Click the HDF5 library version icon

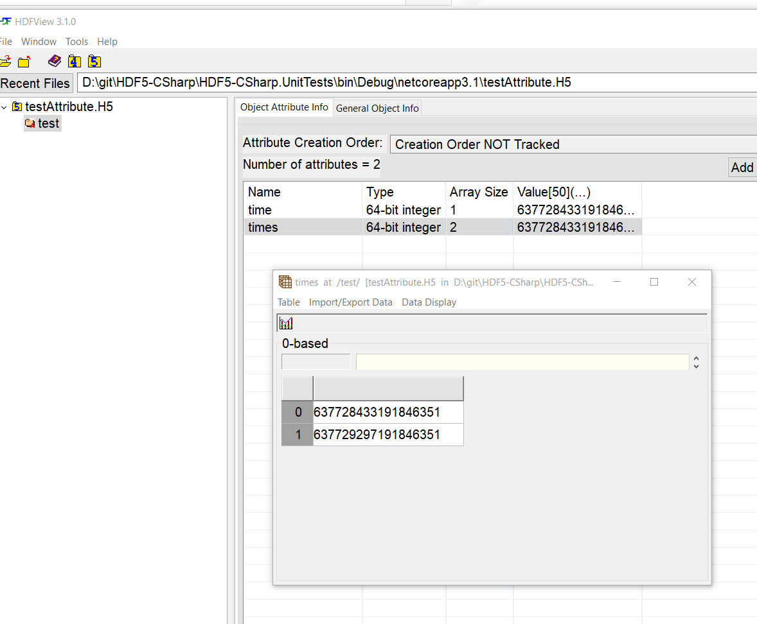pos(94,61)
